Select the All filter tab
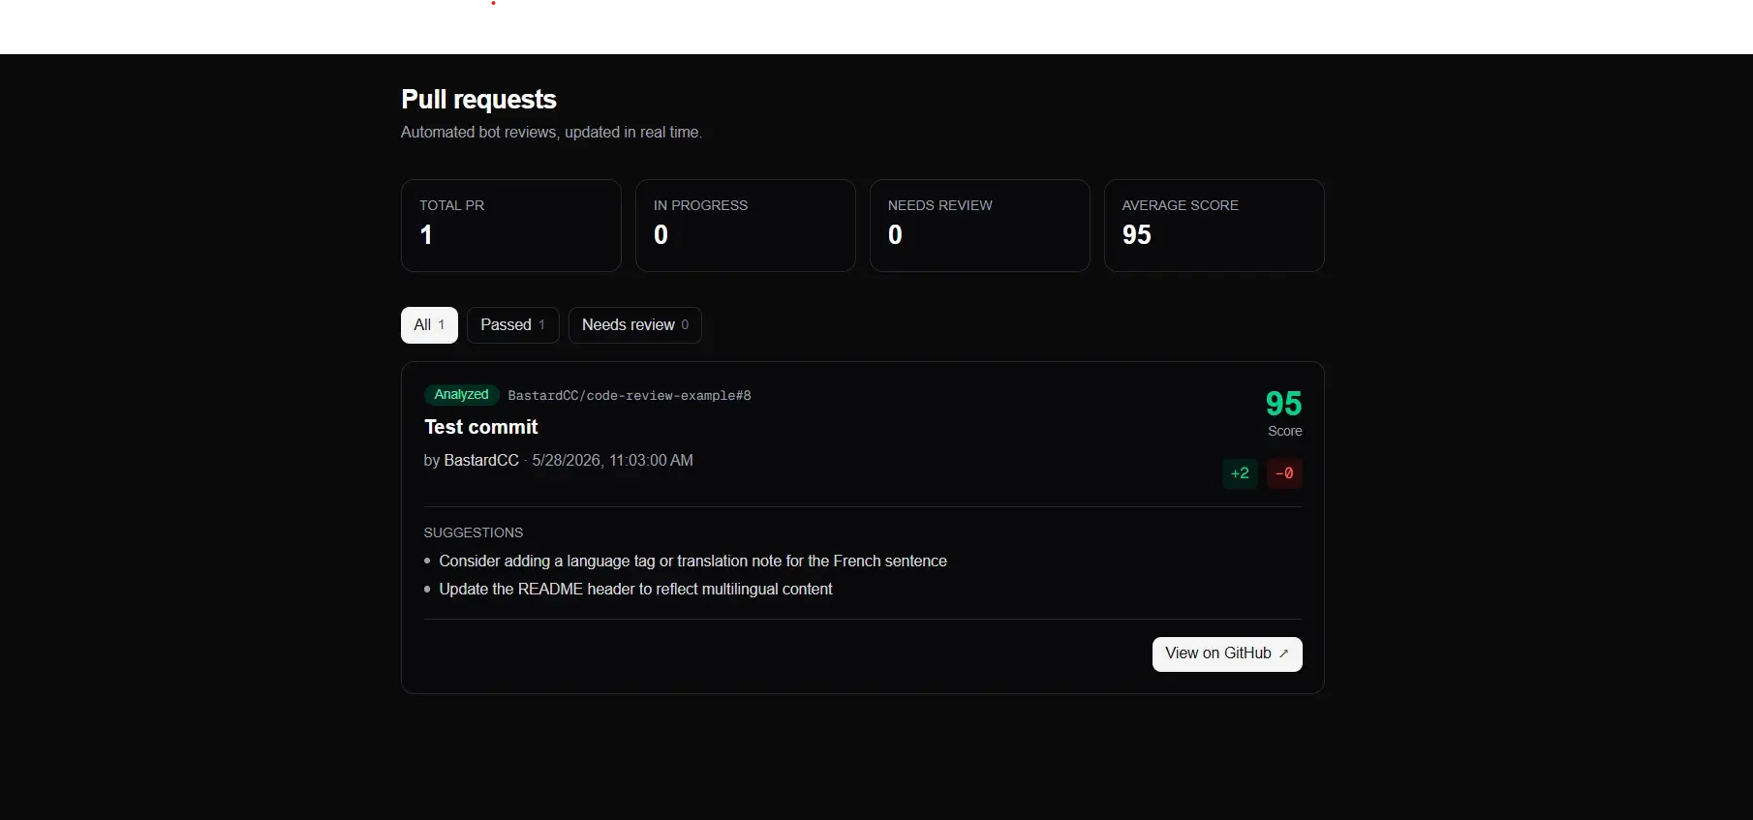The height and width of the screenshot is (820, 1753). pyautogui.click(x=429, y=325)
